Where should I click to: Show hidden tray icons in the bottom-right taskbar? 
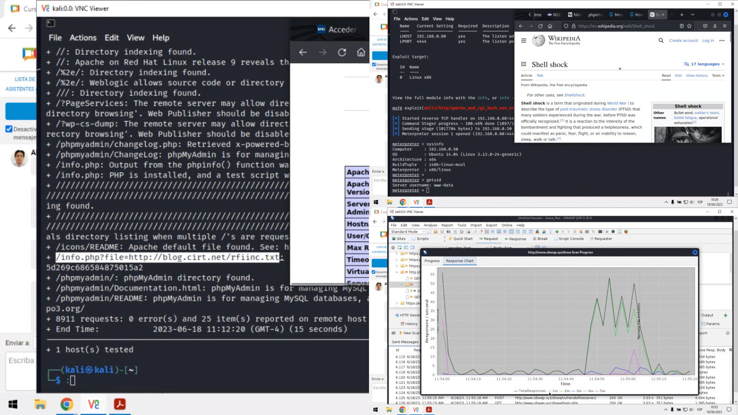tap(666, 409)
